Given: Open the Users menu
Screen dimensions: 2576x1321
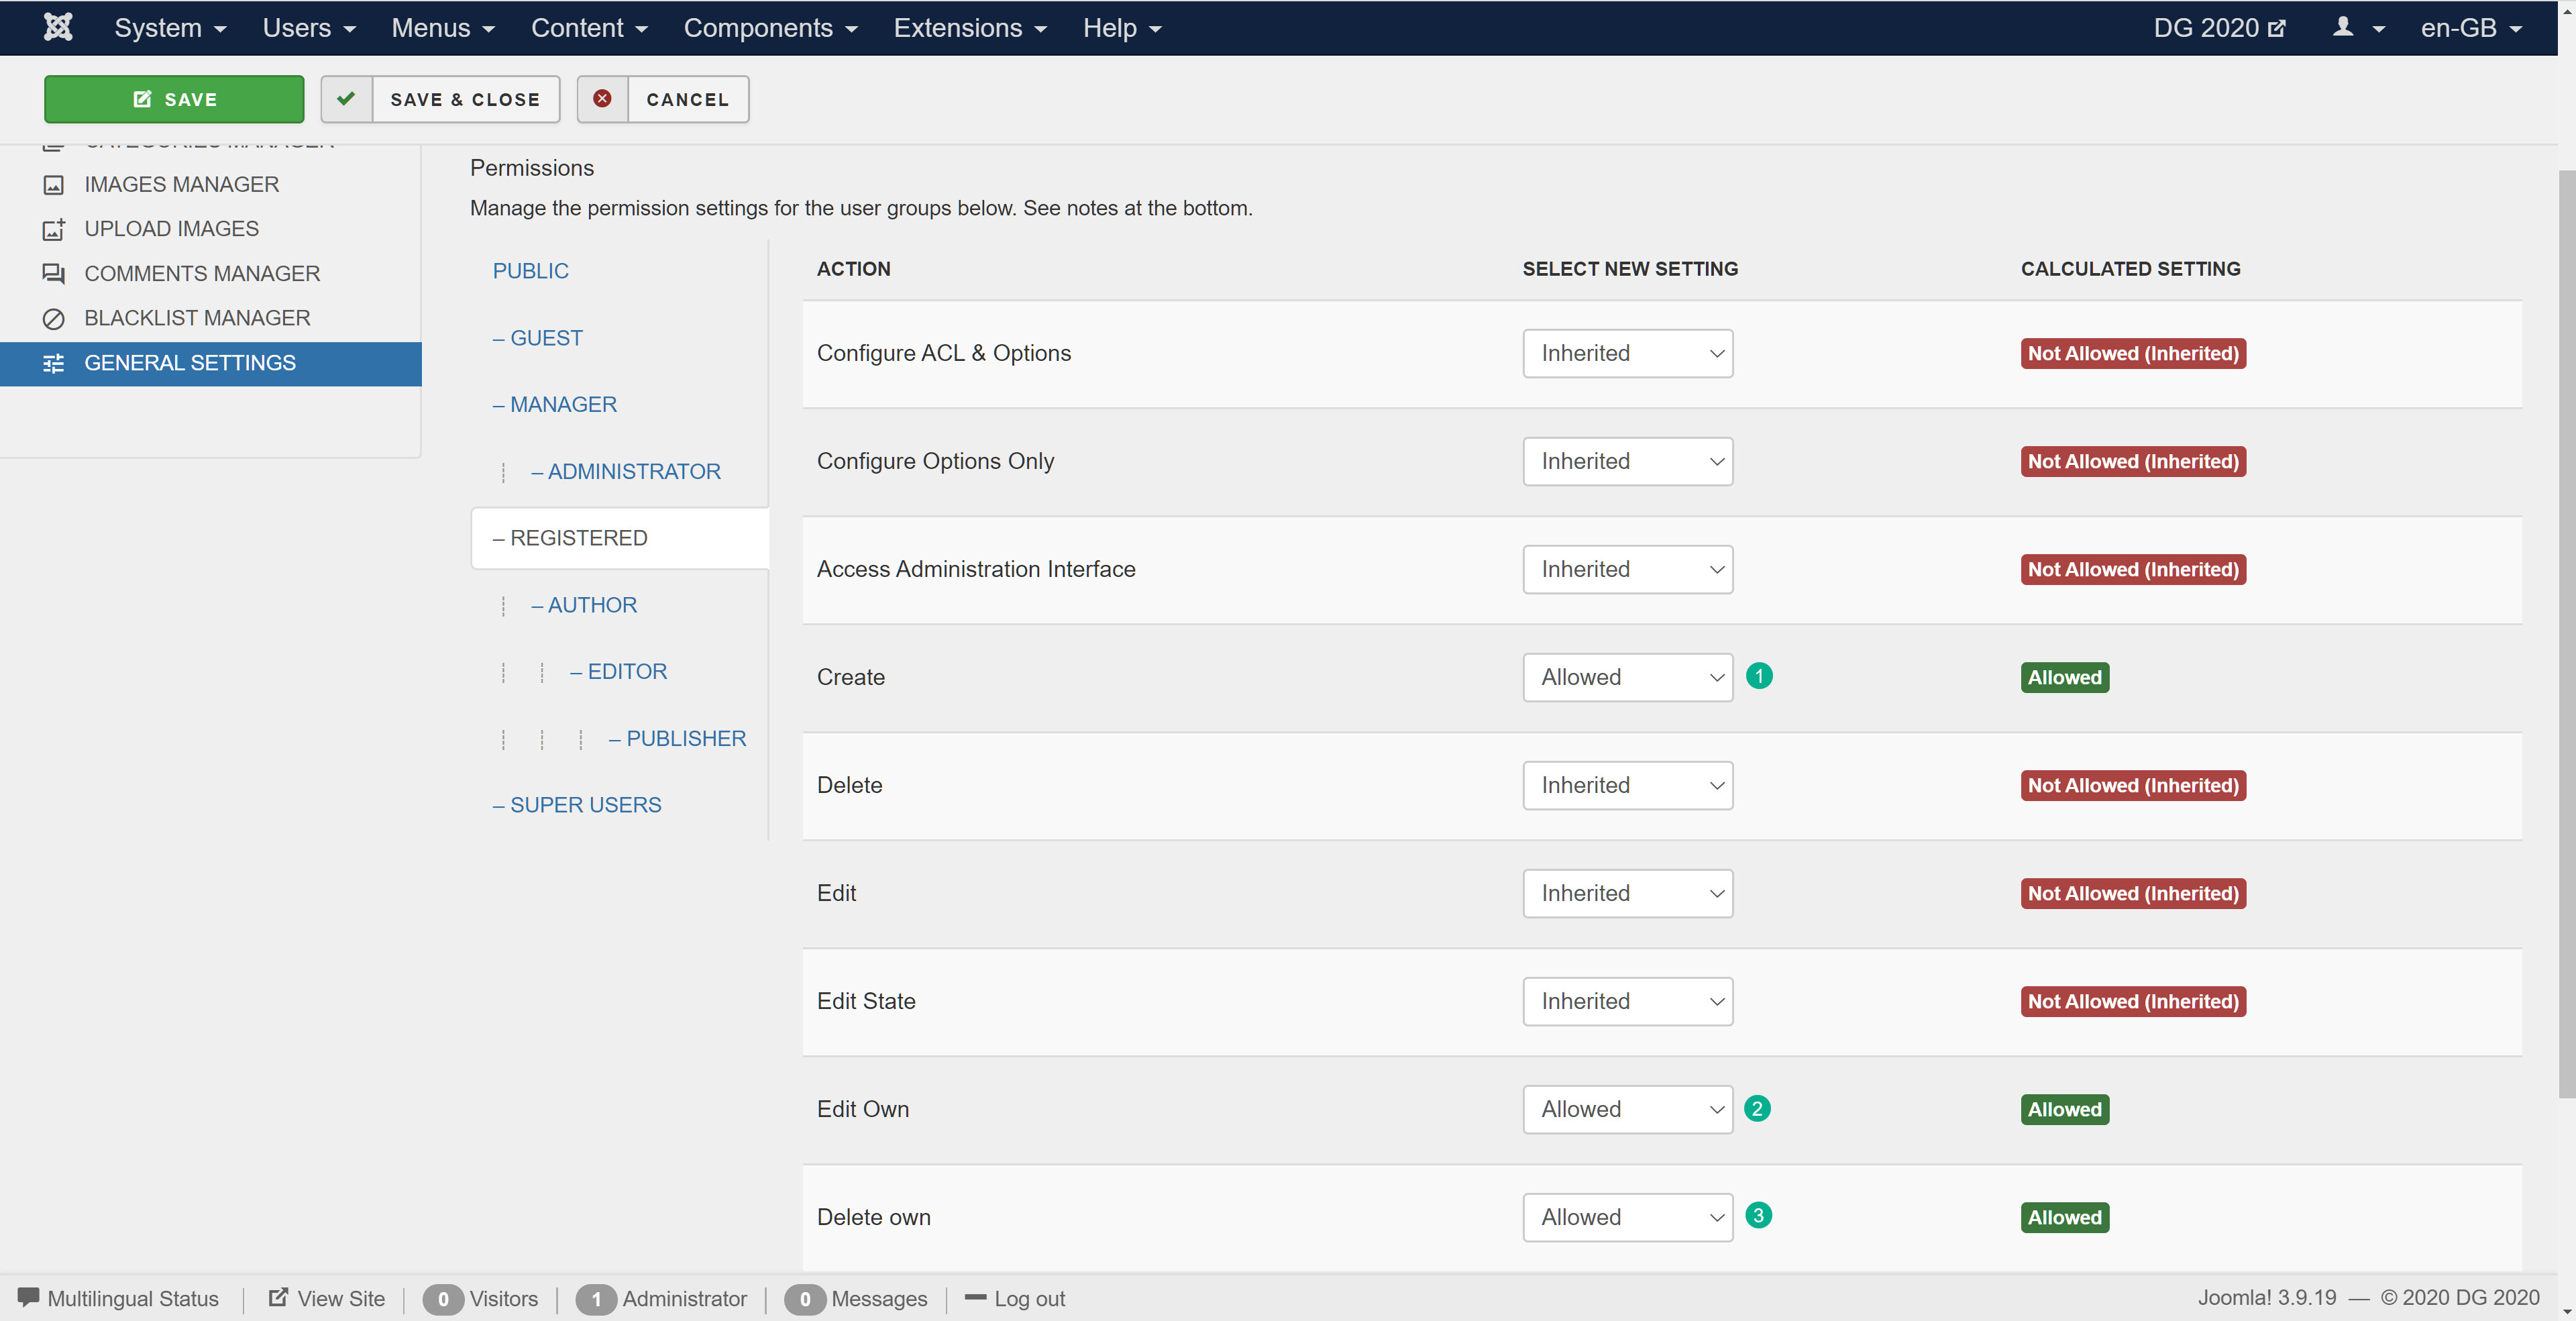Looking at the screenshot, I should [309, 28].
